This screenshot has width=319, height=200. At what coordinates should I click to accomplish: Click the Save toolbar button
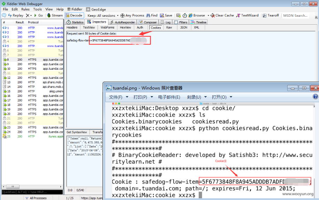tap(166, 15)
